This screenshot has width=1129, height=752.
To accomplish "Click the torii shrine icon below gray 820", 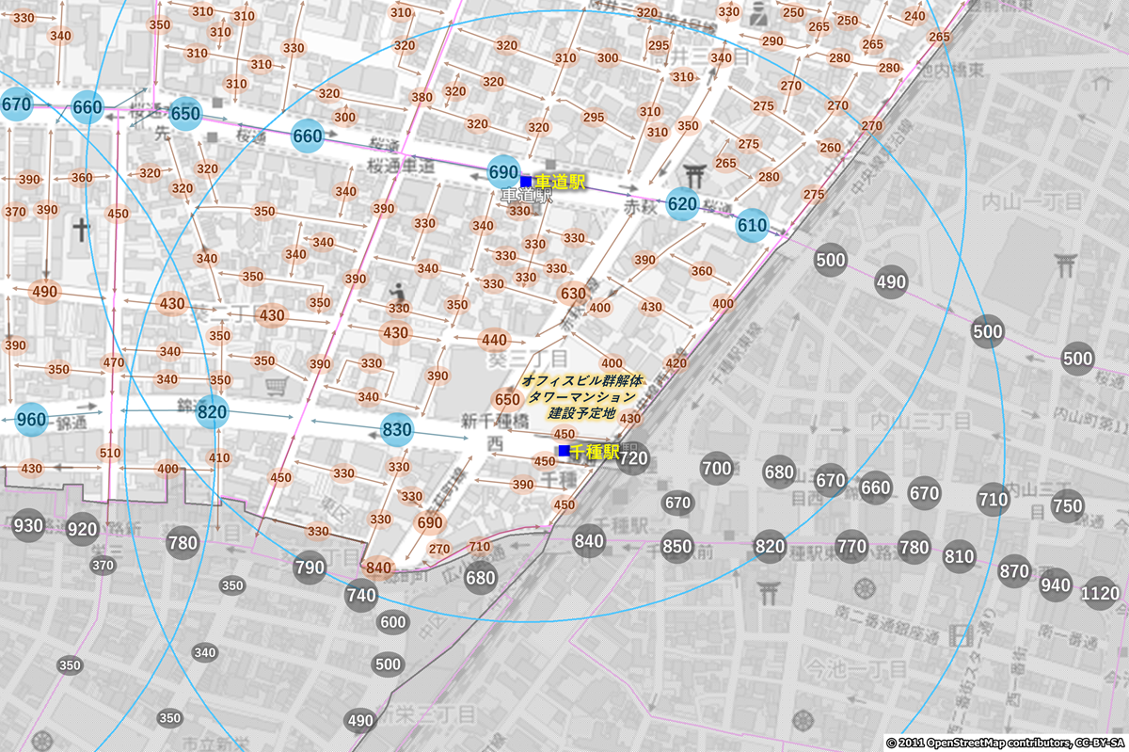I will click(x=768, y=593).
